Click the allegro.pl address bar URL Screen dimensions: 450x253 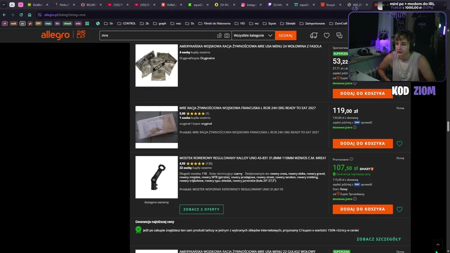pos(65,15)
